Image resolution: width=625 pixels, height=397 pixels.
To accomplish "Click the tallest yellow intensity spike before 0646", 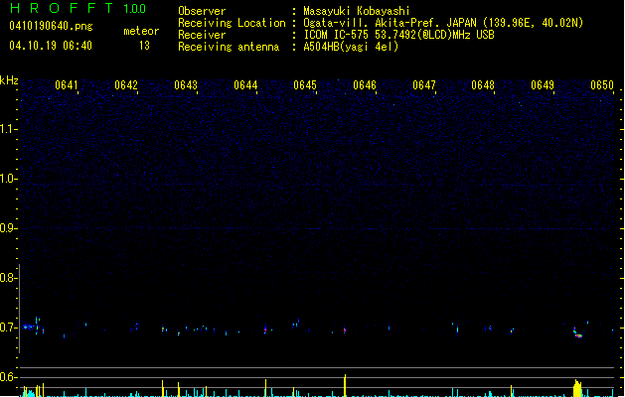I will (345, 385).
